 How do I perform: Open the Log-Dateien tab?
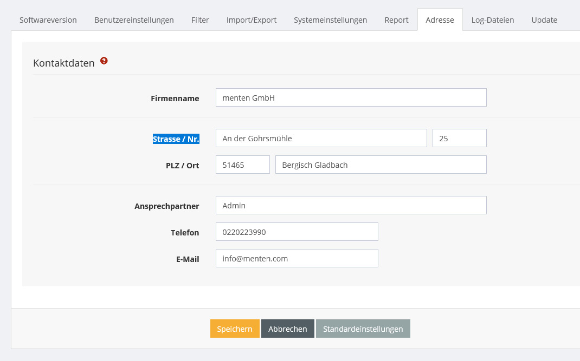(x=493, y=20)
